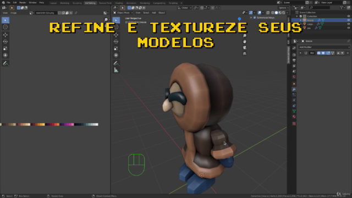Viewport: 352px width, 198px height.
Task: Toggle modifier edit mode display icon
Action: click(328, 53)
